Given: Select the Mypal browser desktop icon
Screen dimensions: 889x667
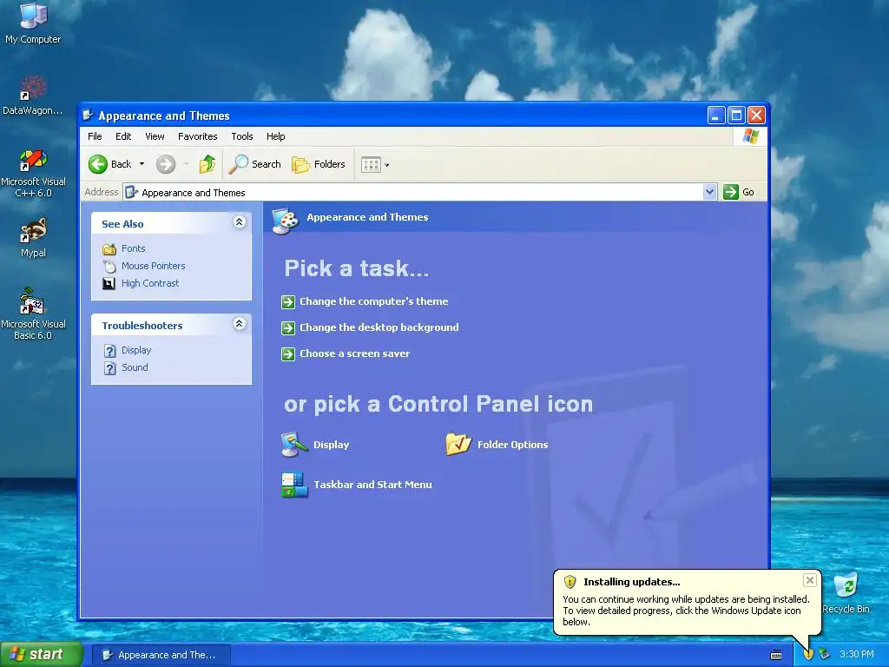Looking at the screenshot, I should (x=33, y=238).
